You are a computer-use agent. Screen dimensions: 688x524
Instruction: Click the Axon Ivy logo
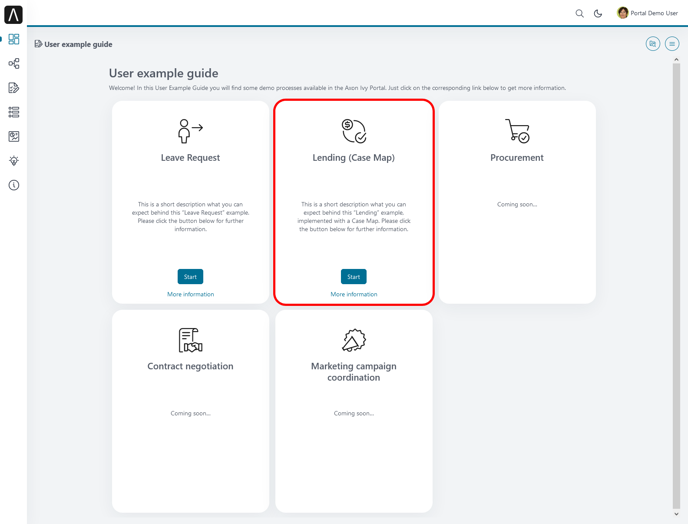(13, 15)
